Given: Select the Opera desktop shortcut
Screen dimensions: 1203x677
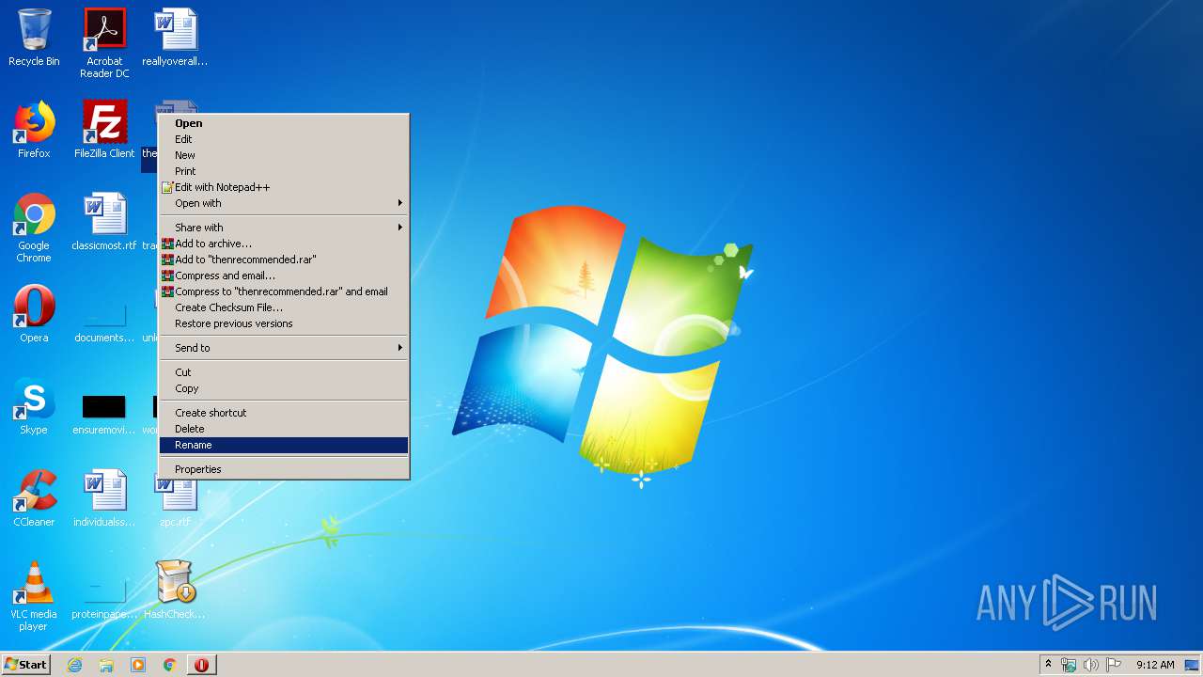Looking at the screenshot, I should [x=34, y=314].
